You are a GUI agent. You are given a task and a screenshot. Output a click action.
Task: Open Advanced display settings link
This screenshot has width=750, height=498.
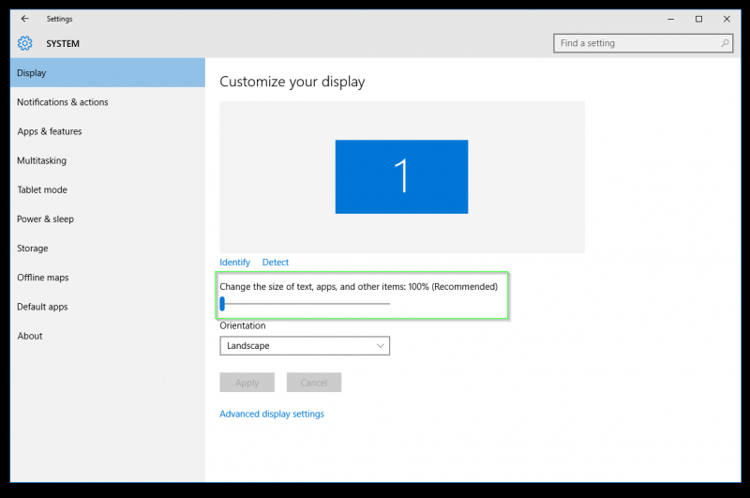272,414
